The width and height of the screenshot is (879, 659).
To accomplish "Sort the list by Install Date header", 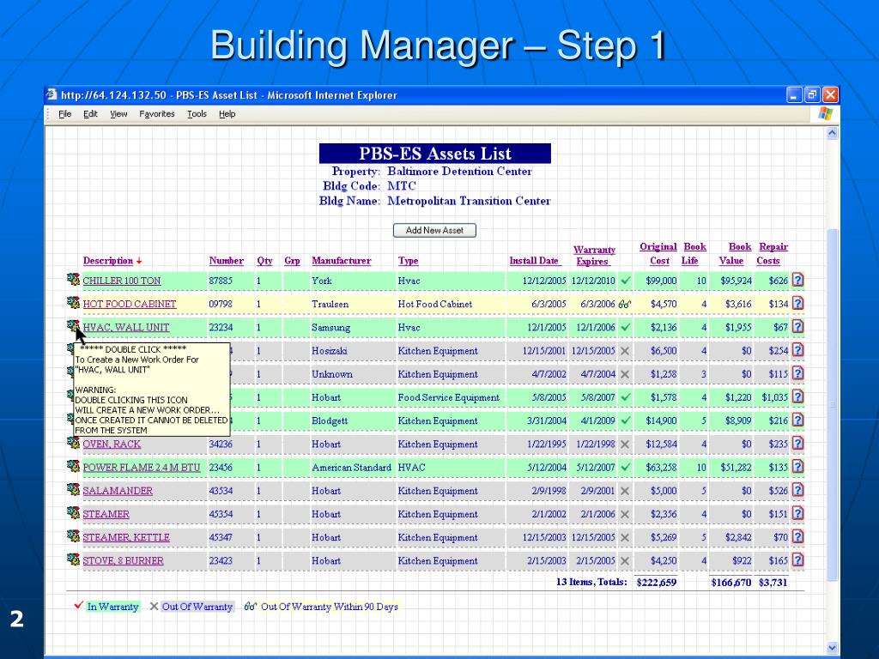I will point(534,261).
